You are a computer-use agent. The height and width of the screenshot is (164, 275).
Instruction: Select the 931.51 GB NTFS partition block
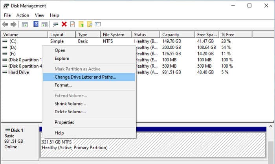point(153,145)
